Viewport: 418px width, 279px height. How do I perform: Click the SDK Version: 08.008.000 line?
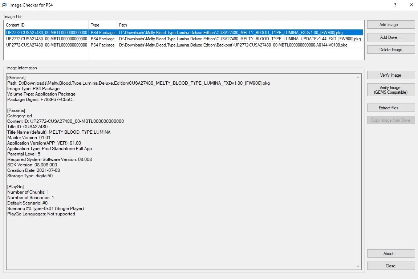click(32, 165)
